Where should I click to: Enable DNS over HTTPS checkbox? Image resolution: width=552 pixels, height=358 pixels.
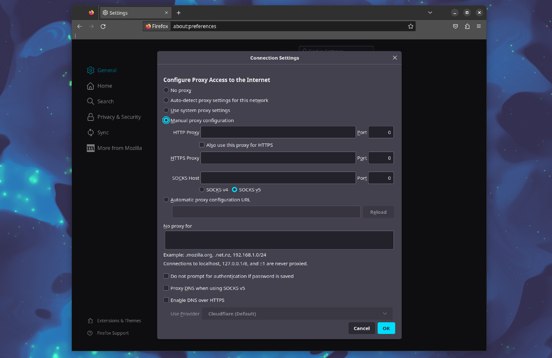(166, 300)
